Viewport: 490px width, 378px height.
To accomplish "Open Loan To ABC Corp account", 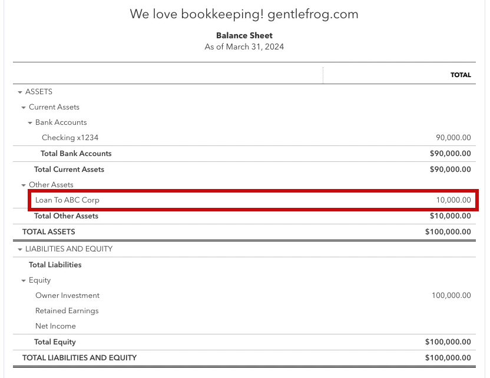I will (x=67, y=200).
